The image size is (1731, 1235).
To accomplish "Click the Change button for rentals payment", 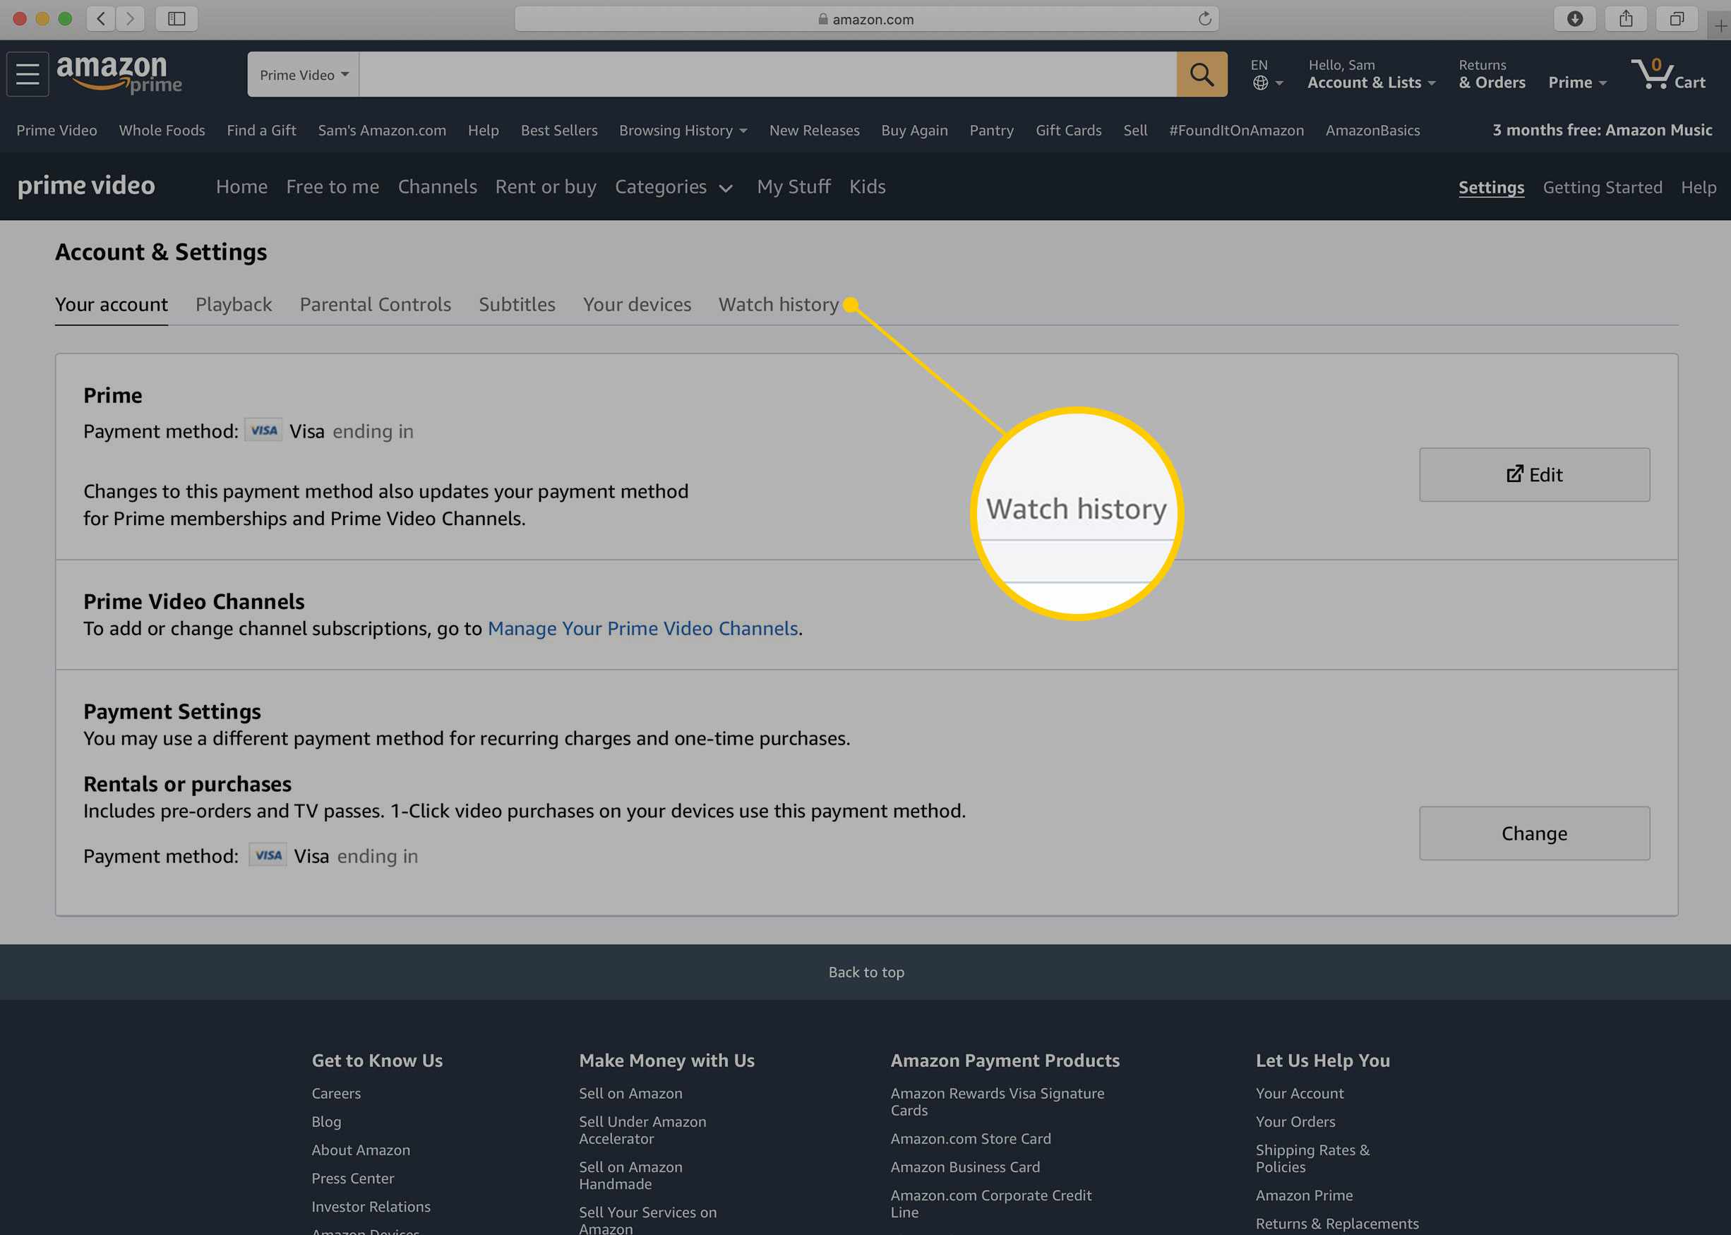I will click(1533, 833).
